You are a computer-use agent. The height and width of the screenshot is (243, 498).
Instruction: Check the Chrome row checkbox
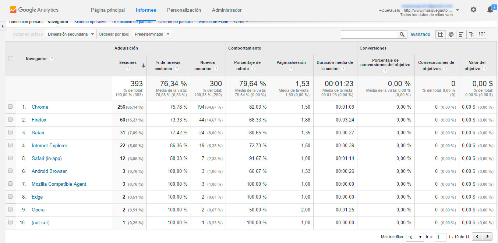coord(10,107)
